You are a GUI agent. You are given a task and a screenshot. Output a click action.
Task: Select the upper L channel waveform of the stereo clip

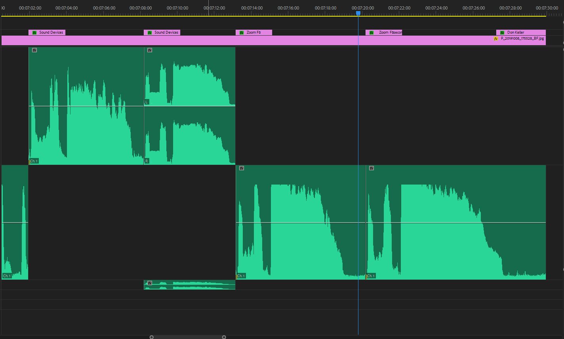tap(190, 76)
